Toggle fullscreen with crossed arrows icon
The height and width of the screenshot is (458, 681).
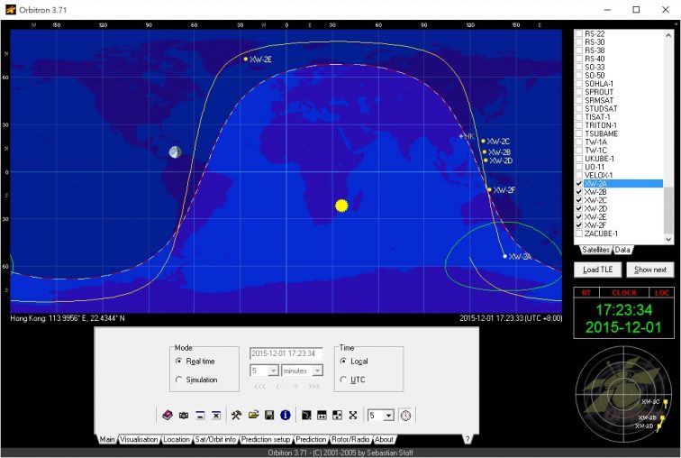click(353, 415)
